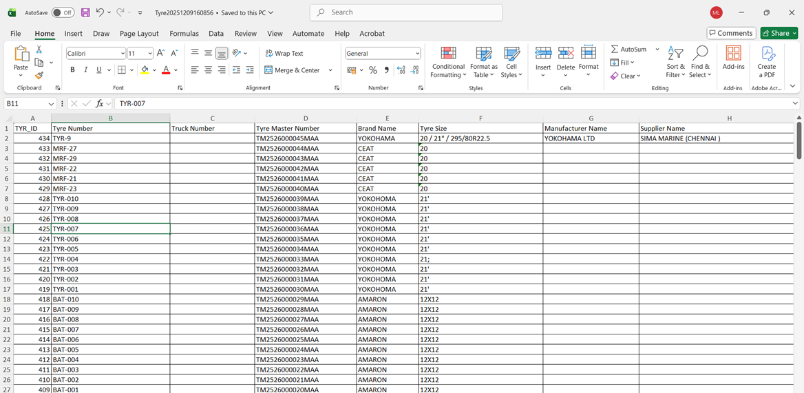Open Conditional Formatting
Viewport: 804px width, 393px height.
(x=449, y=63)
